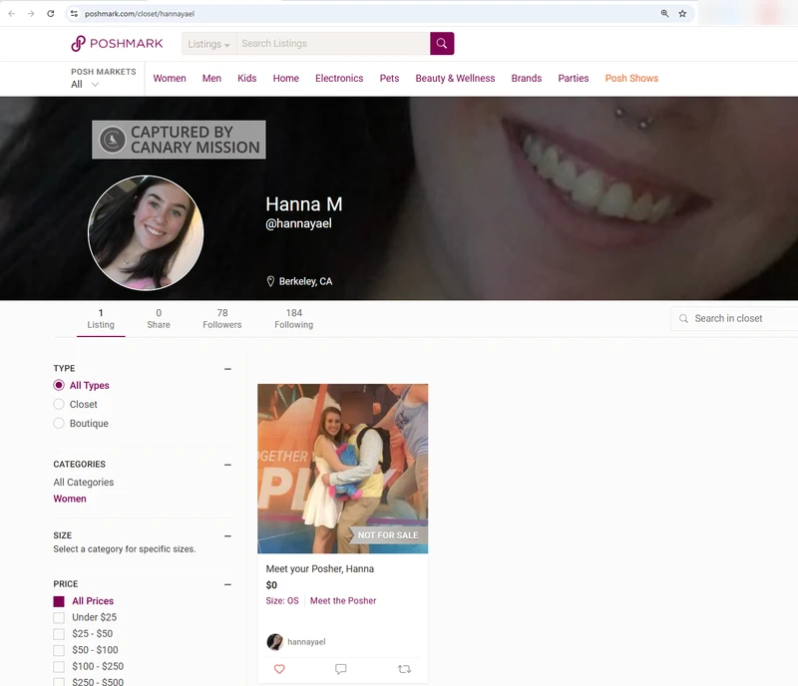This screenshot has width=798, height=686.
Task: Click the $0 listing price
Action: (x=271, y=585)
